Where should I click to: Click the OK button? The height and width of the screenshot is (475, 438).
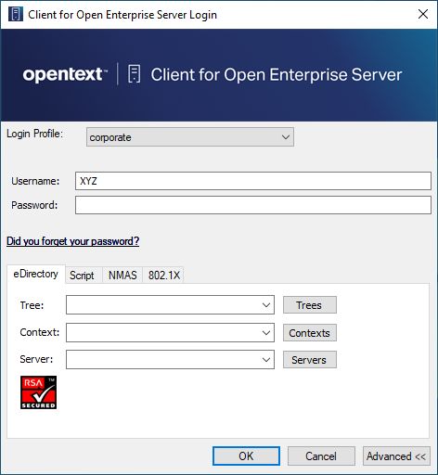[246, 456]
